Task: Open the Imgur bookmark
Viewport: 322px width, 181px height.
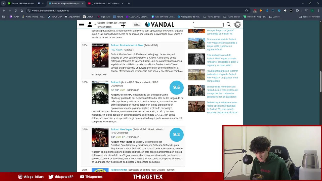Action: click(x=254, y=17)
